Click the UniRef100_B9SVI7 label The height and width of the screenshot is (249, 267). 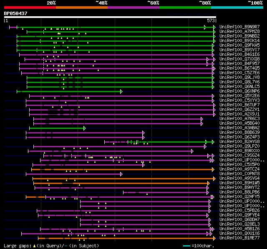(x=239, y=50)
